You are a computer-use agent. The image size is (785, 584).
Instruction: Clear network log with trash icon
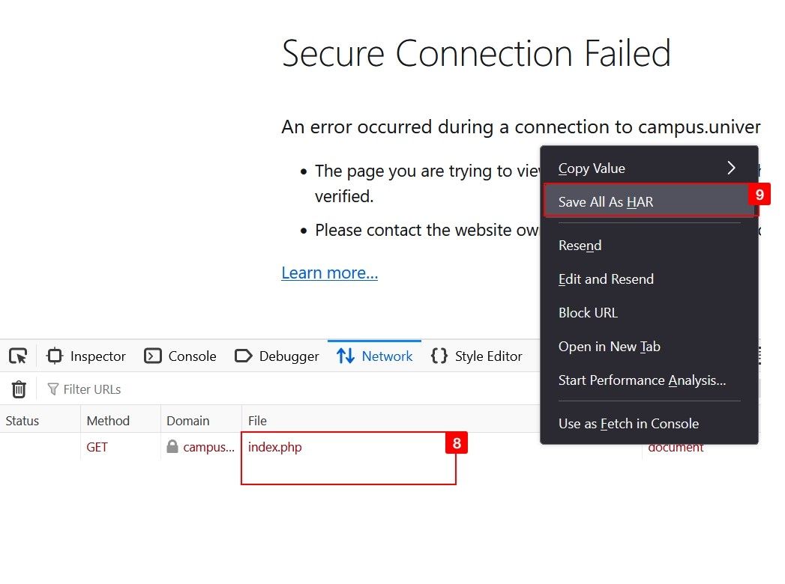(19, 389)
